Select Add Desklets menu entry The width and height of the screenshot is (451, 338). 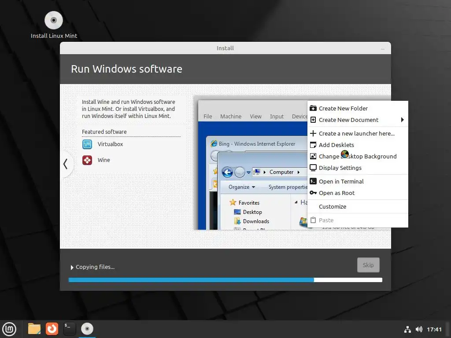[x=358, y=145]
